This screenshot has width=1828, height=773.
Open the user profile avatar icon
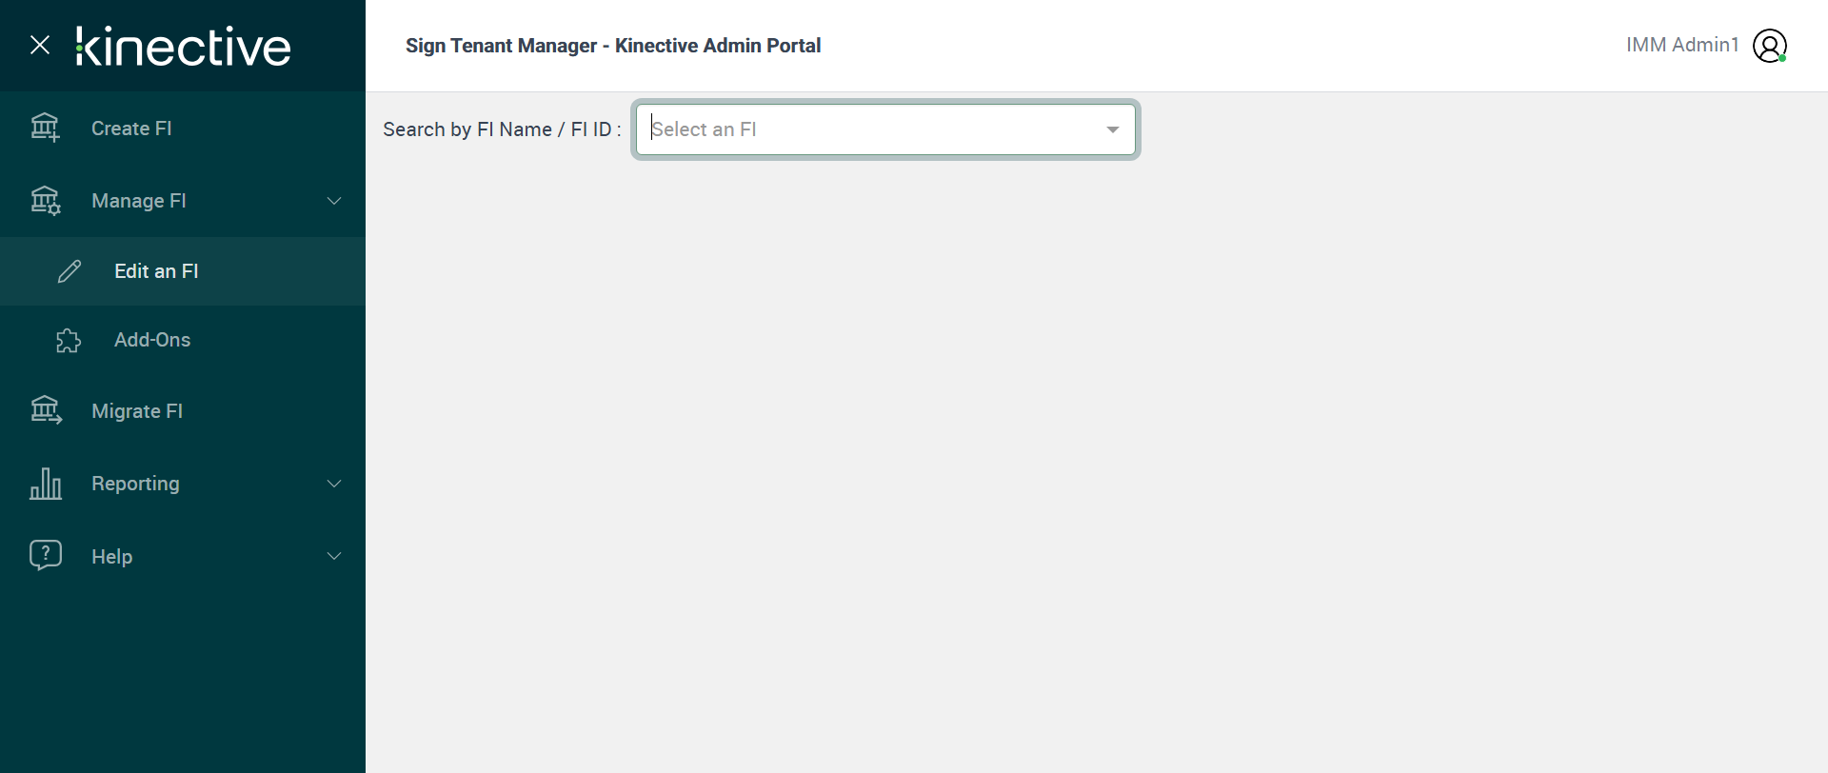coord(1770,46)
